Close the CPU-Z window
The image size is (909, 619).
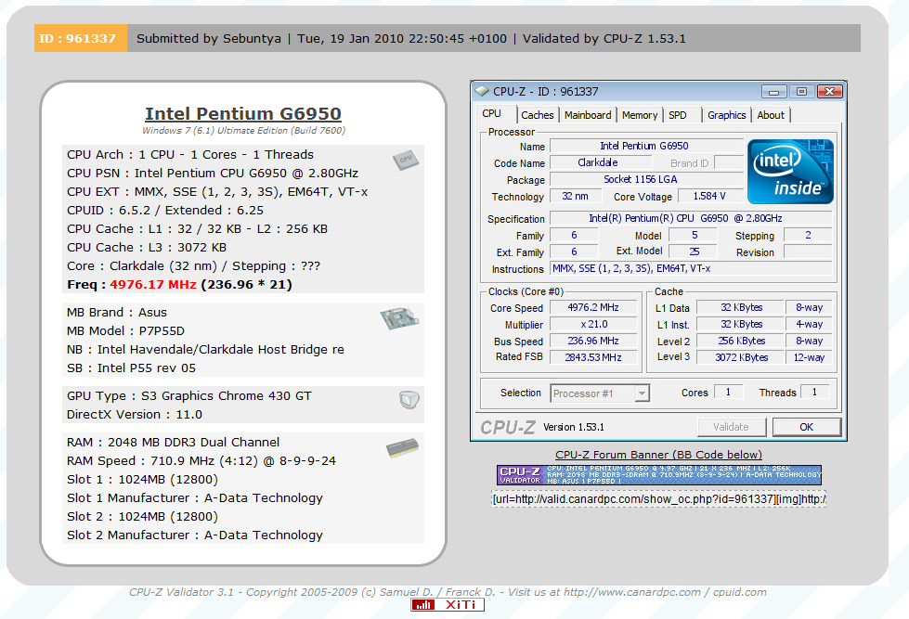(829, 92)
